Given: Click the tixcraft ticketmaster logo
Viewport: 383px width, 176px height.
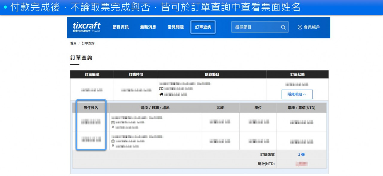Looking at the screenshot, I should pos(87,27).
